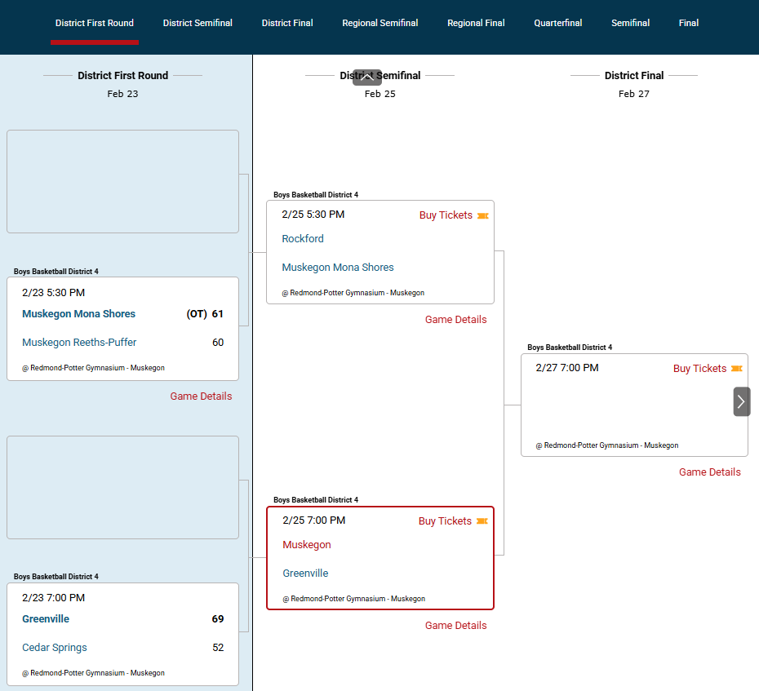The image size is (759, 691).
Task: Open Cedar Springs team page
Action: (x=55, y=648)
